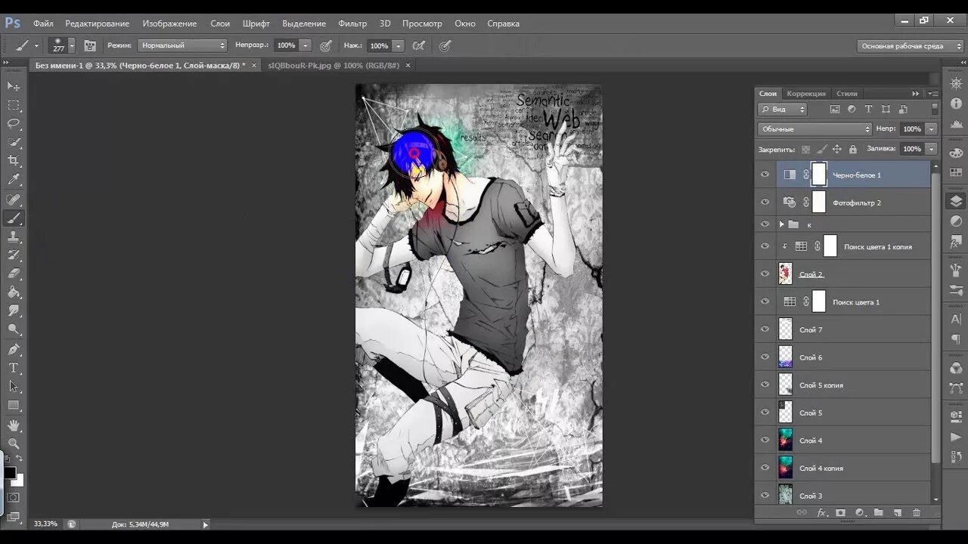Hide the Фотофильтр 2 layer
This screenshot has height=544, width=968.
765,202
